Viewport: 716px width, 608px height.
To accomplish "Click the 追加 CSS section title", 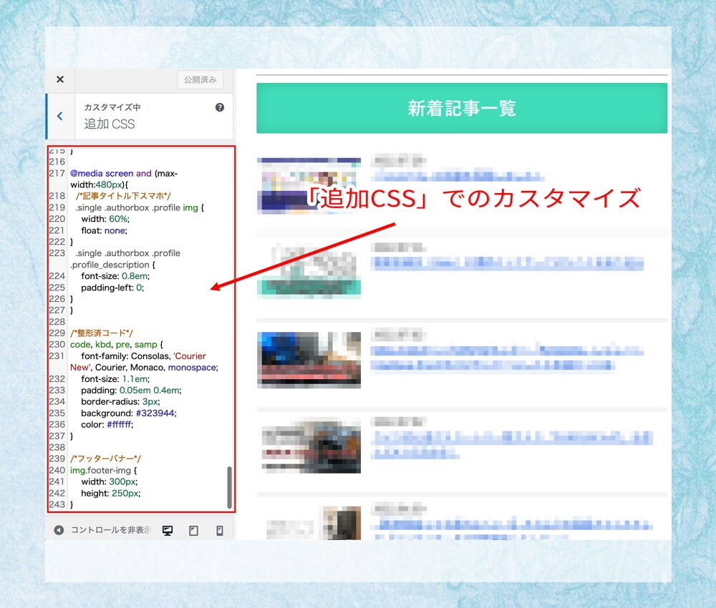I will 109,124.
